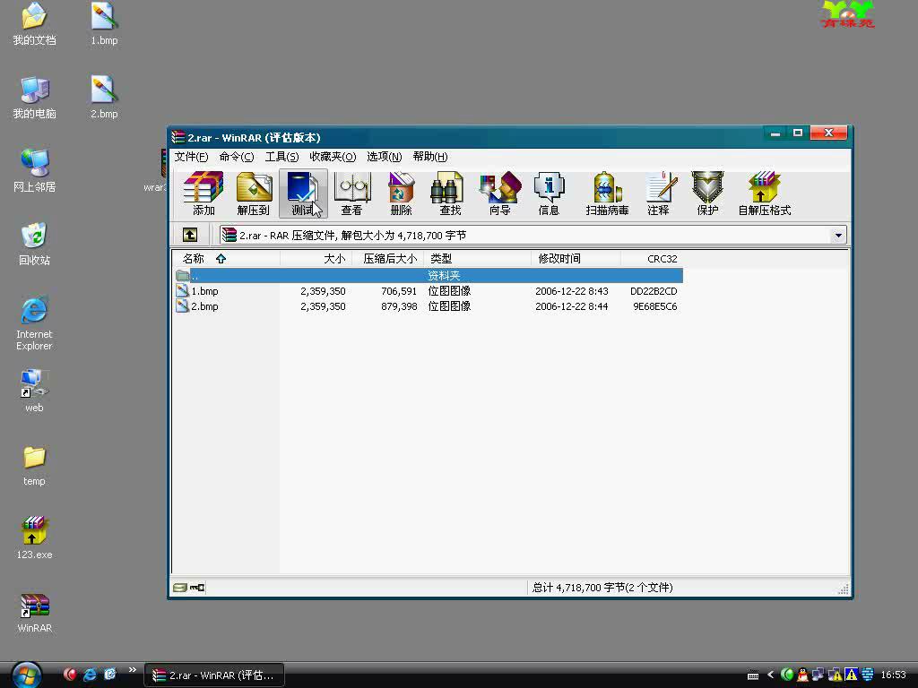Click the Test (测试) toolbar icon
Screen dimensions: 918x688
(x=303, y=193)
